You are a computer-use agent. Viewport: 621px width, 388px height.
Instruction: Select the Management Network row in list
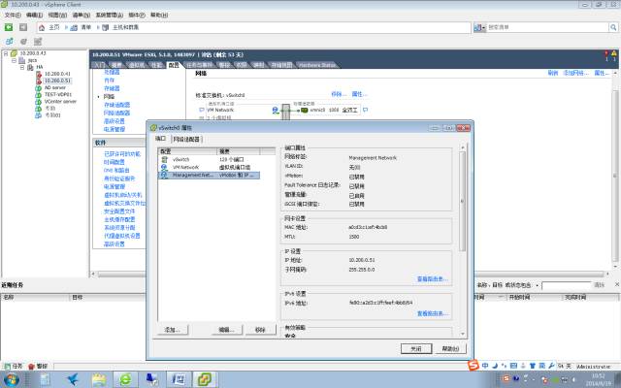(x=209, y=175)
